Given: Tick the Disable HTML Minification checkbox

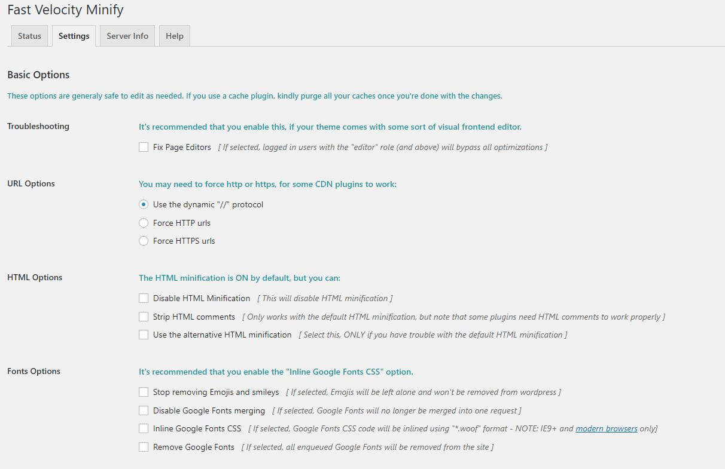Looking at the screenshot, I should click(x=144, y=298).
